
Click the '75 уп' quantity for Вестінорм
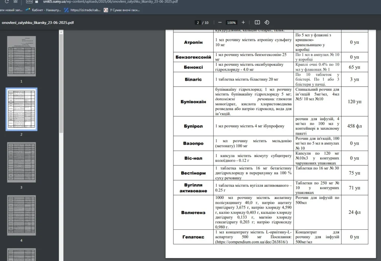click(x=354, y=173)
